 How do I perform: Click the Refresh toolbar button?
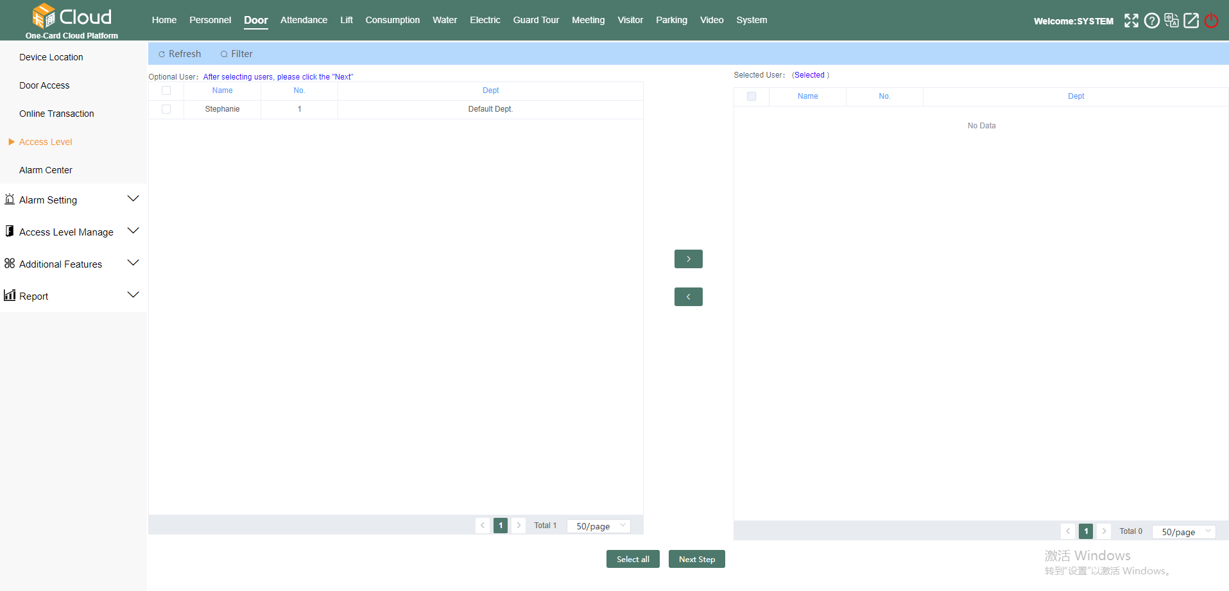pyautogui.click(x=180, y=54)
